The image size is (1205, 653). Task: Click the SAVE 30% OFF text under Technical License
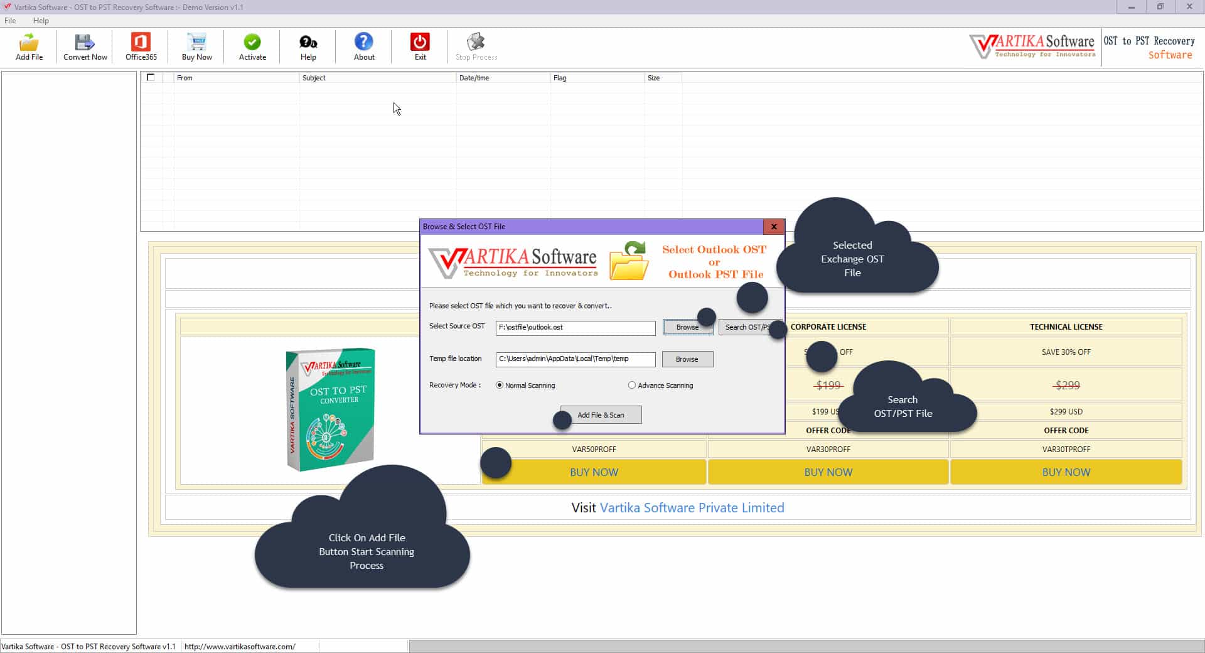[1066, 352]
